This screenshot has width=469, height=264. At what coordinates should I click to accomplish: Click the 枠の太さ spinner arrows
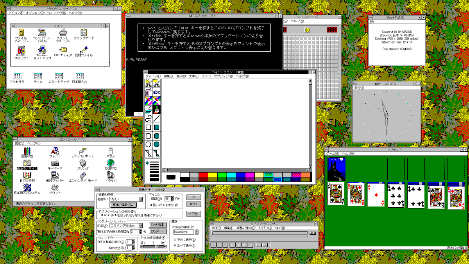pyautogui.click(x=134, y=248)
